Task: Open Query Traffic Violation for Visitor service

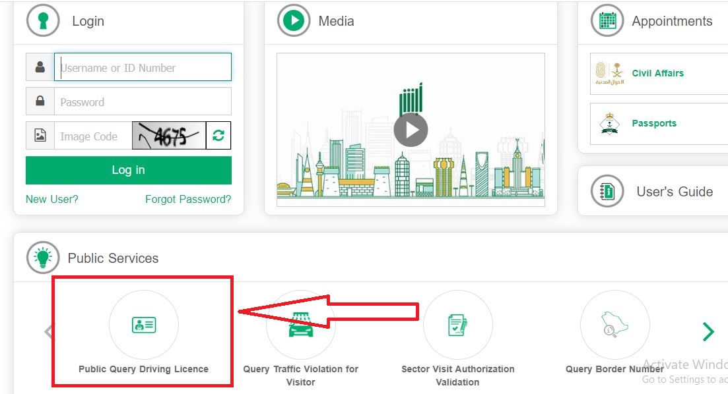Action: click(x=301, y=324)
